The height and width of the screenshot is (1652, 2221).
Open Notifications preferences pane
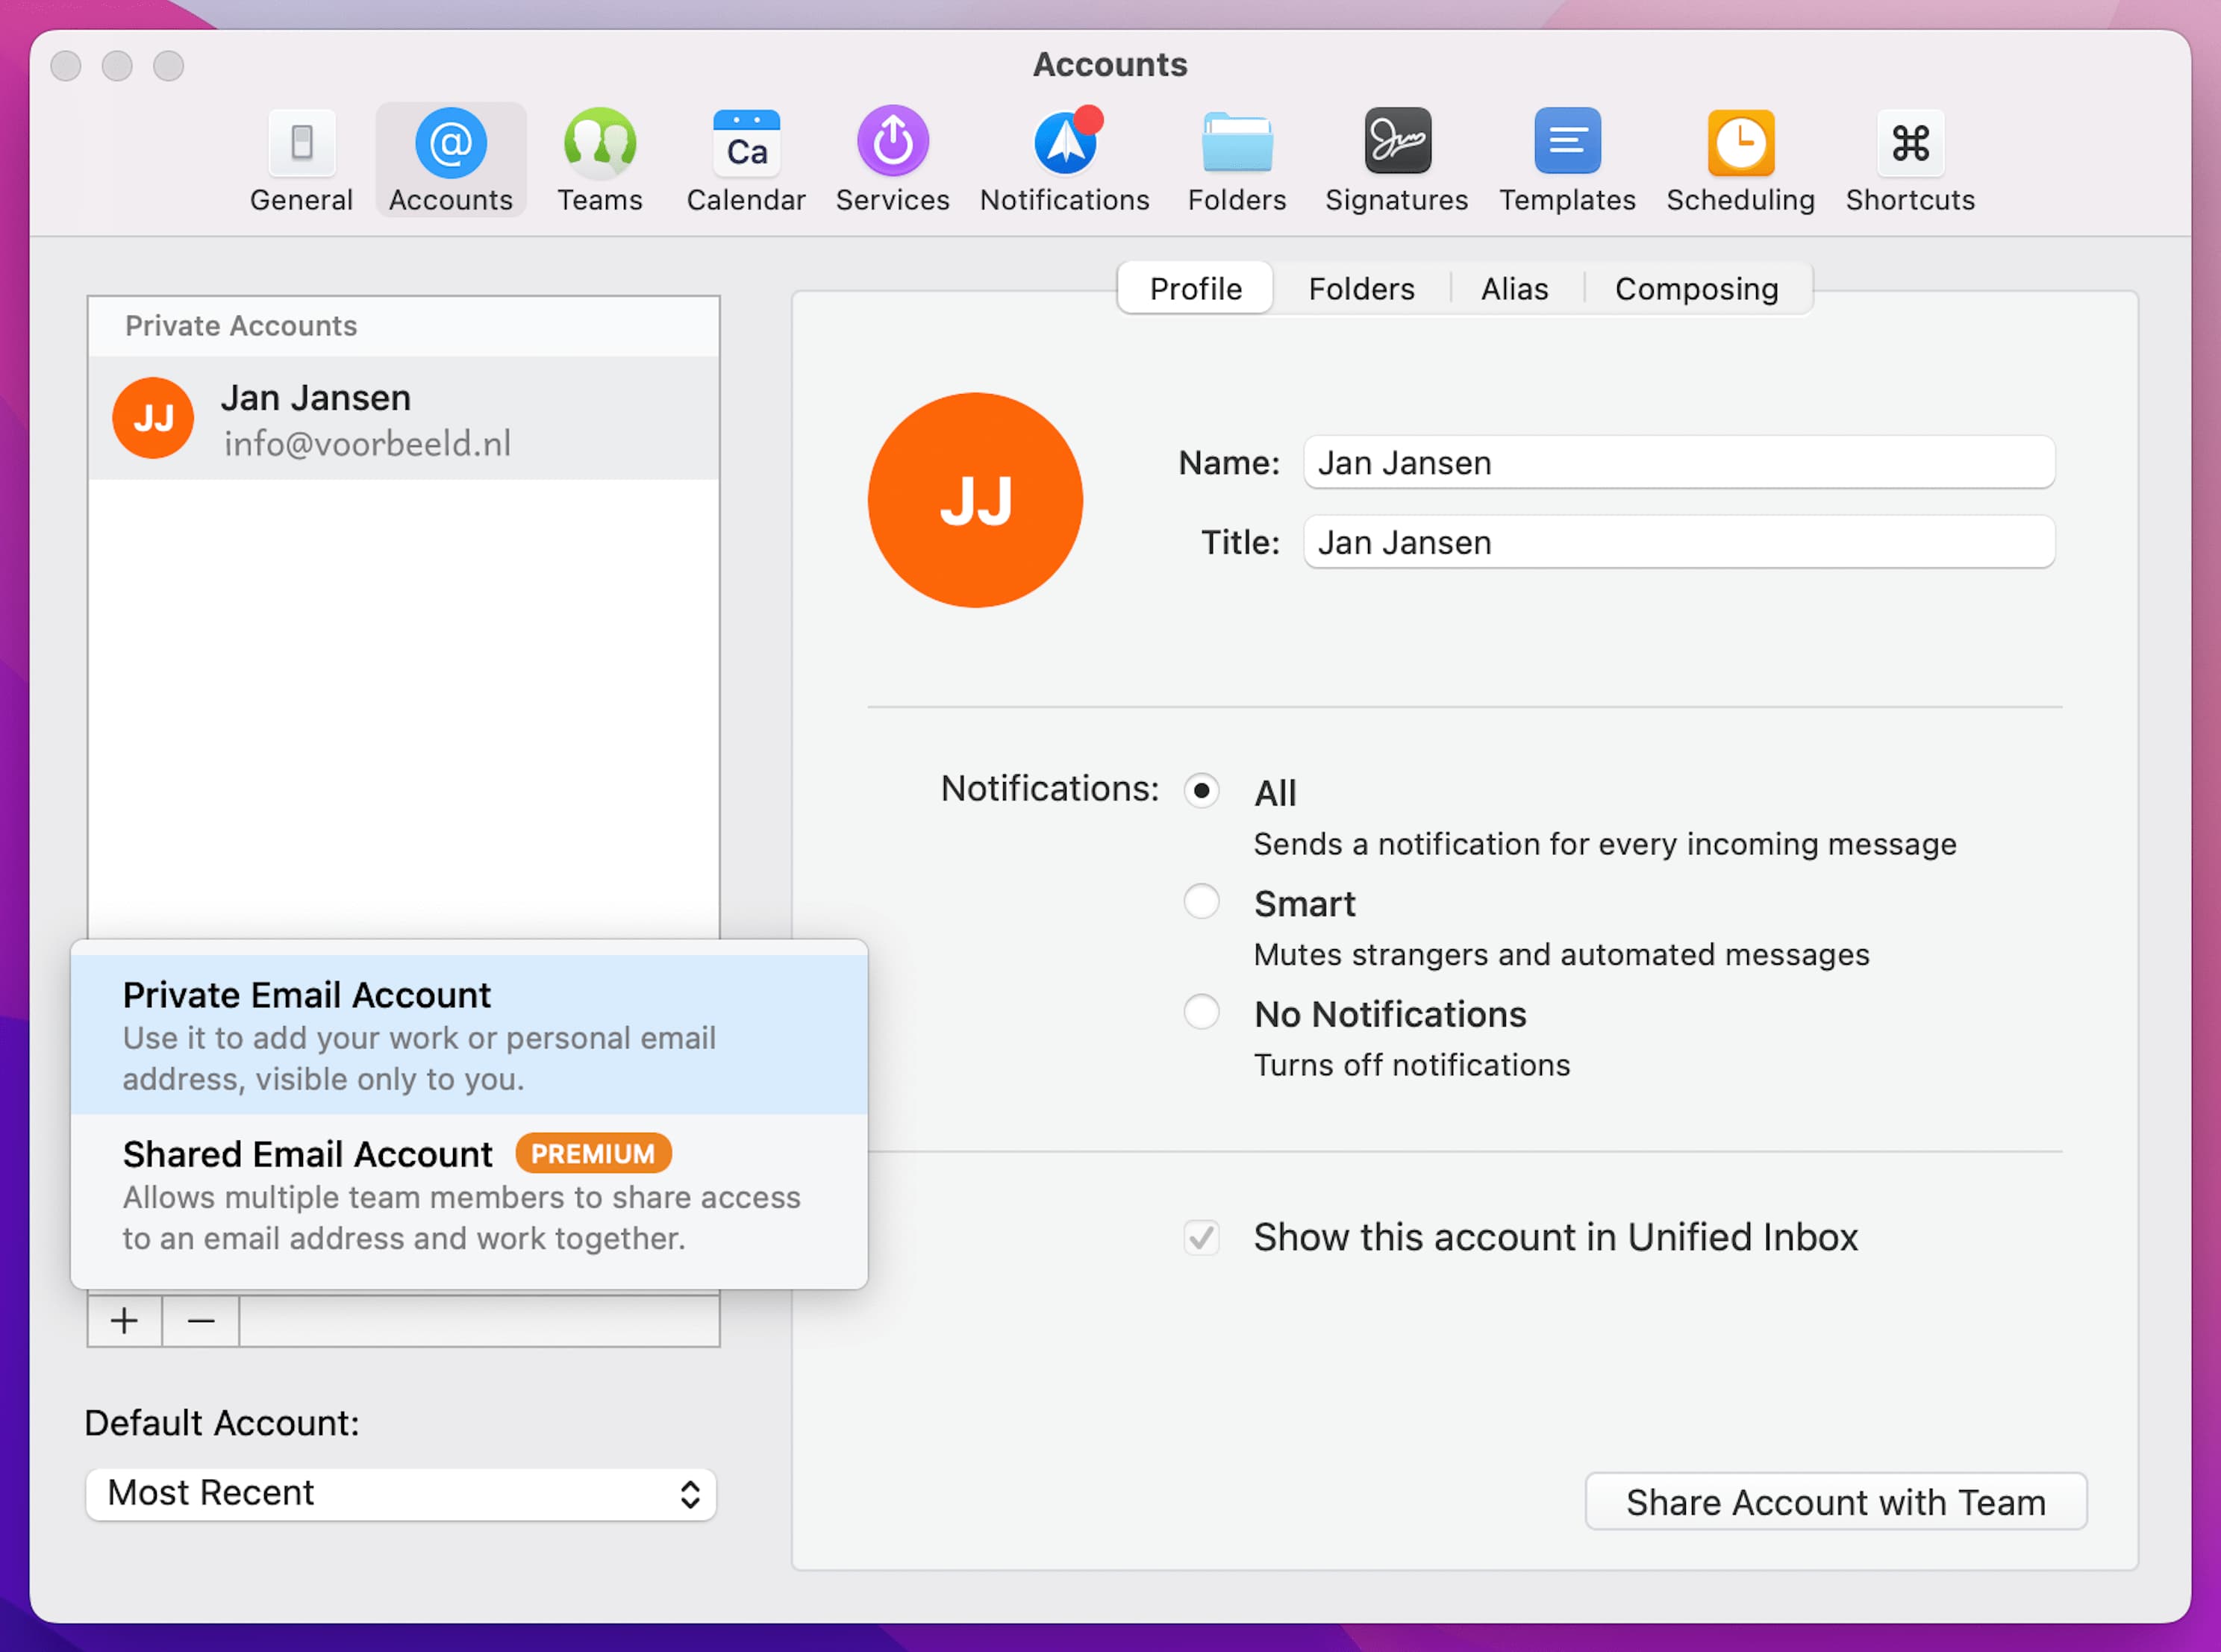click(x=1065, y=160)
